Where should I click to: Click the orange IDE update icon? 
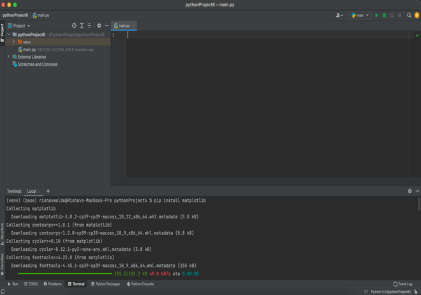(417, 15)
